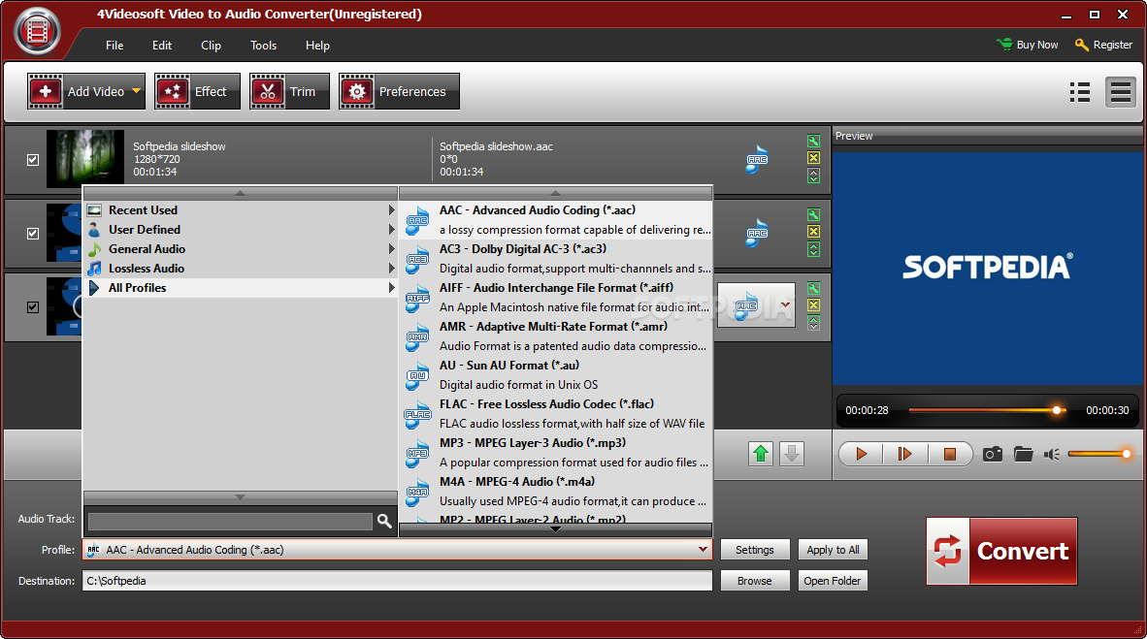Click the profile search text field
Screen dimensions: 1147x639
click(x=230, y=521)
